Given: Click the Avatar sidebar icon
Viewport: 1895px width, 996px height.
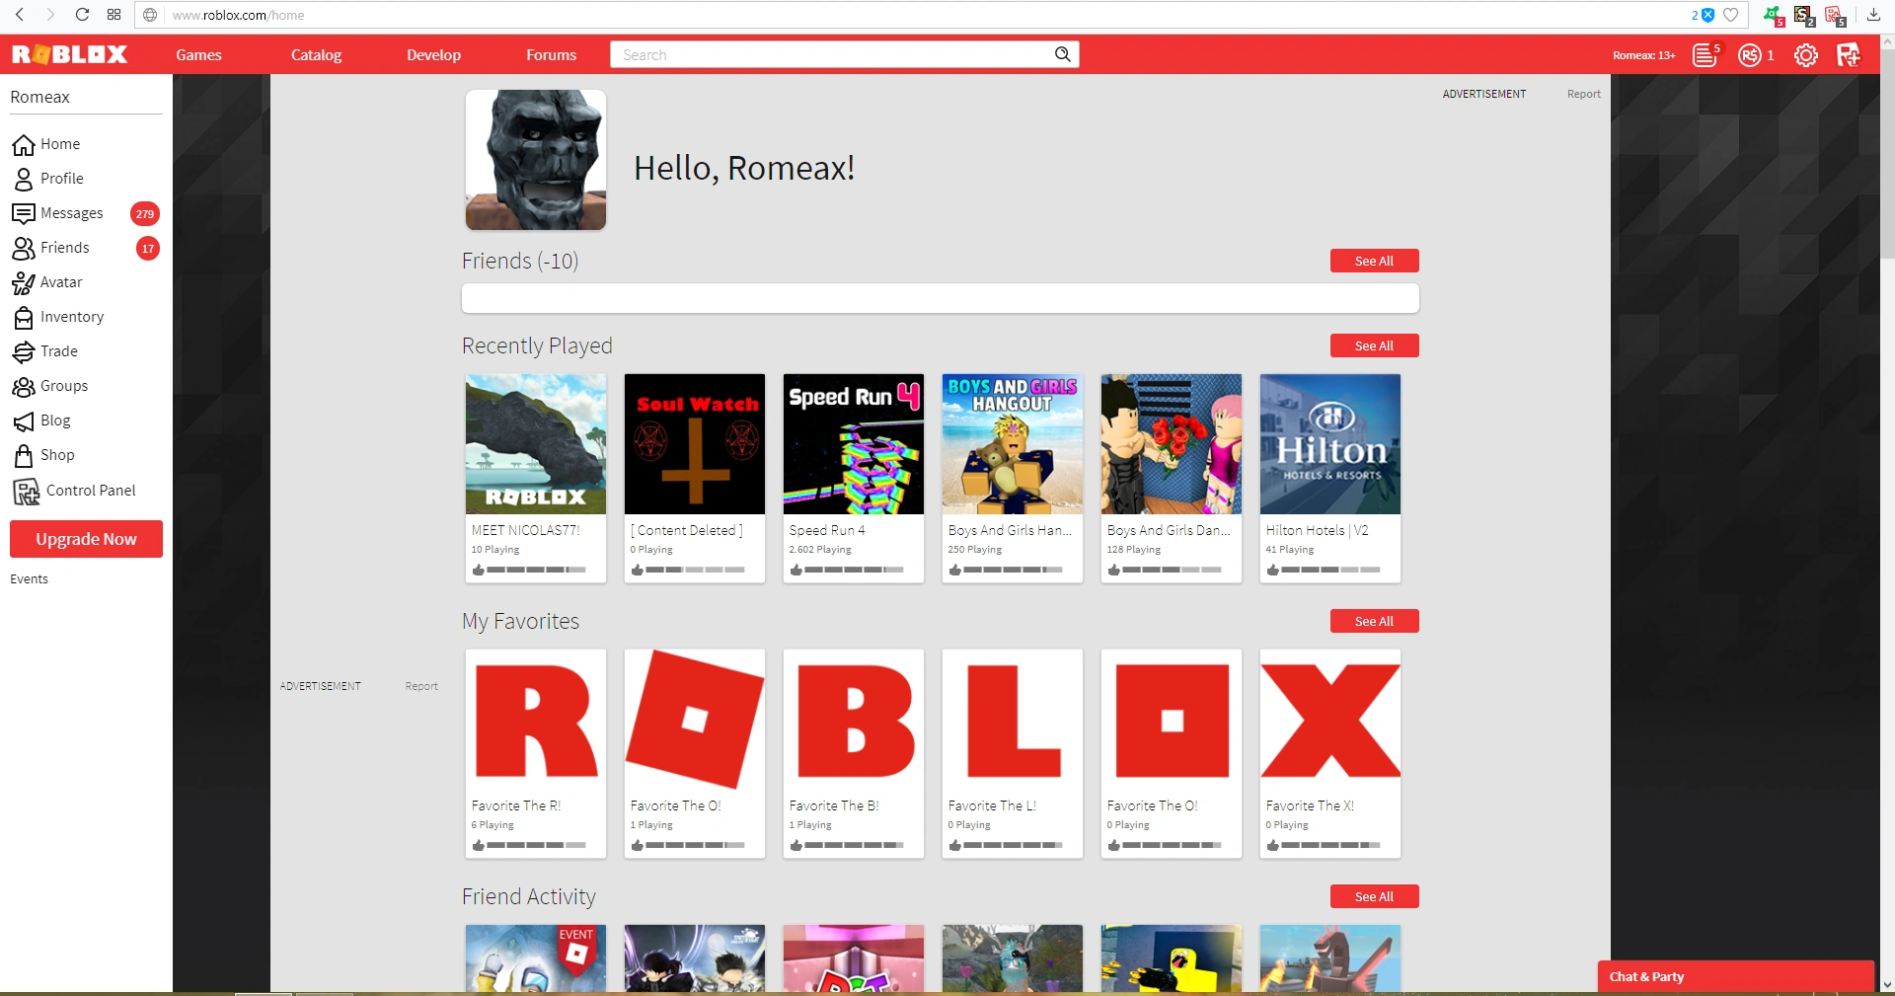Looking at the screenshot, I should pyautogui.click(x=24, y=283).
